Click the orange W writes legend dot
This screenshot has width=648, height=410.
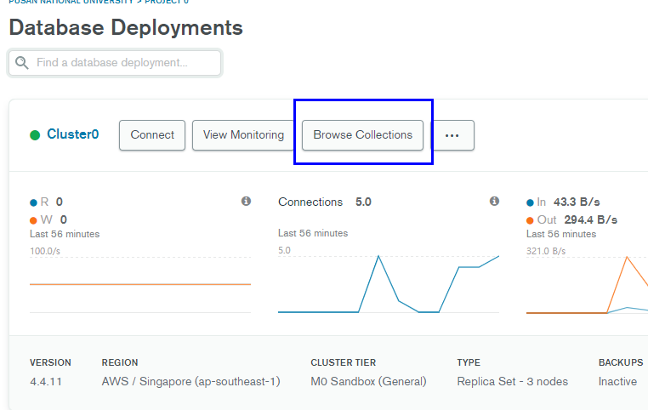(33, 220)
